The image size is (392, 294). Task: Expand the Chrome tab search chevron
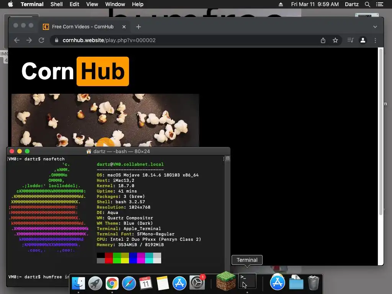[x=375, y=27]
